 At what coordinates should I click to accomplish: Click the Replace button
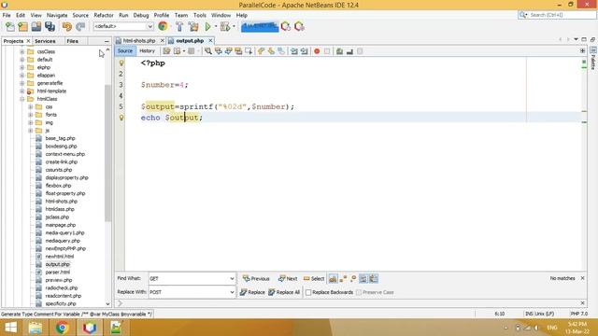[x=252, y=292]
